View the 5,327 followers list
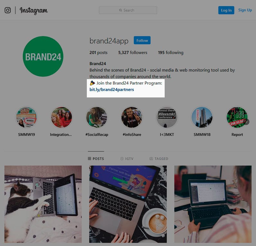The width and height of the screenshot is (256, 246). [133, 52]
